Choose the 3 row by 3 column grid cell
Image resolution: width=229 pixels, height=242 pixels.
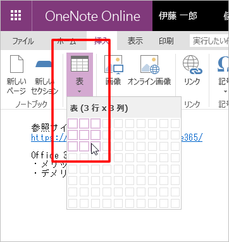tap(96, 146)
